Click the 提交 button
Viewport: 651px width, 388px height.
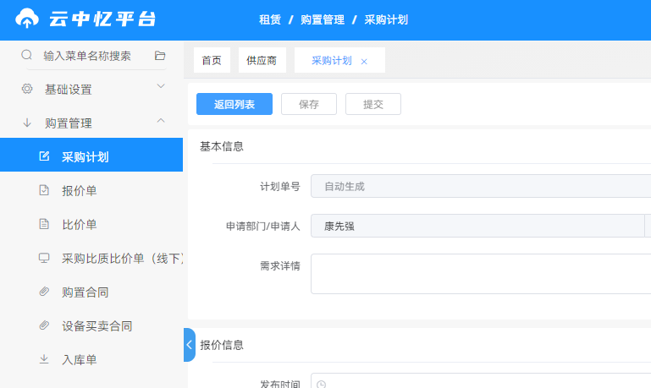pos(373,104)
